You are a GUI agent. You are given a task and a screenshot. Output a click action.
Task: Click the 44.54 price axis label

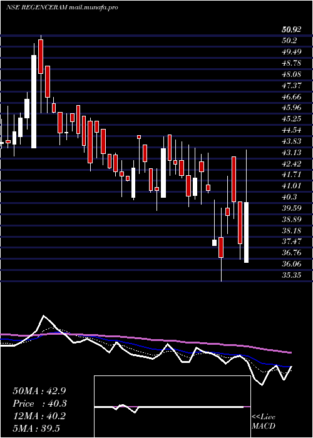tap(292, 130)
